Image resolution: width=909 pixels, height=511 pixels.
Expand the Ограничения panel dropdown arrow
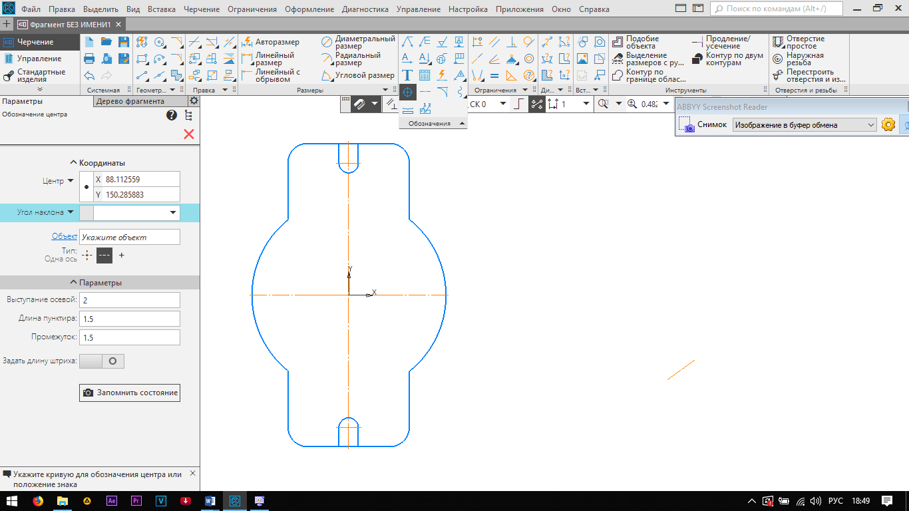point(526,90)
